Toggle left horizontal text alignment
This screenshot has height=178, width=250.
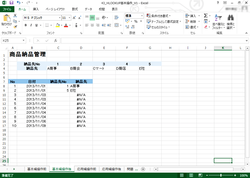(x=87, y=25)
